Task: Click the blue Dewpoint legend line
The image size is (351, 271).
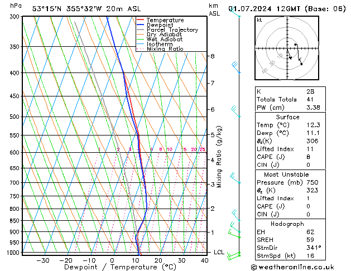Action: [x=140, y=25]
